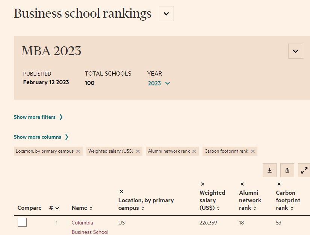The height and width of the screenshot is (235, 310).
Task: Tick the Compare checkbox for Columbia Business School
Action: pos(22,222)
